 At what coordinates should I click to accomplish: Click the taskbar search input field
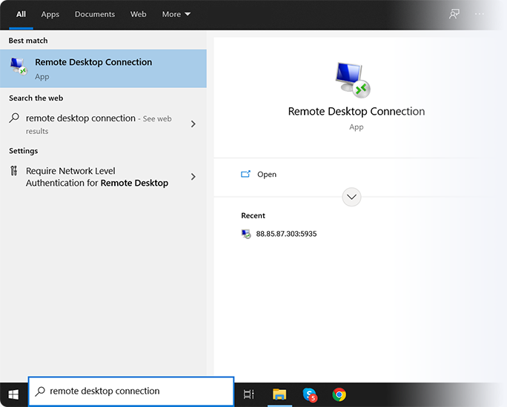(133, 391)
